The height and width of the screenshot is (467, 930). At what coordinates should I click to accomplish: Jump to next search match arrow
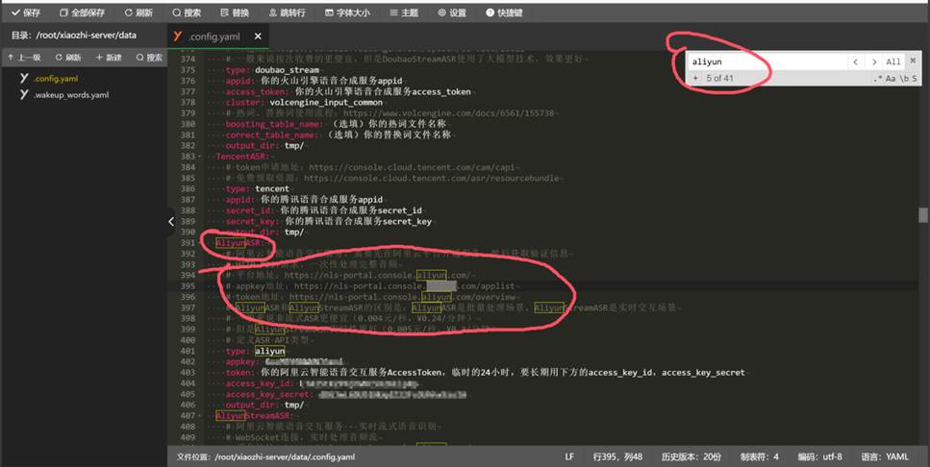click(873, 61)
